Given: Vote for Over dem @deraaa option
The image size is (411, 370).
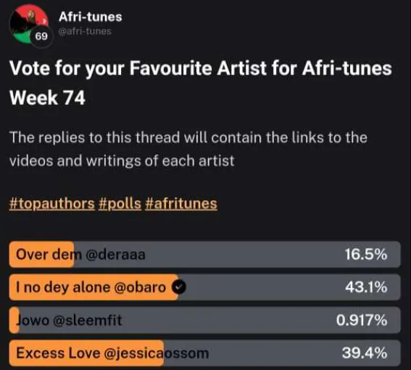Looking at the screenshot, I should coord(204,255).
